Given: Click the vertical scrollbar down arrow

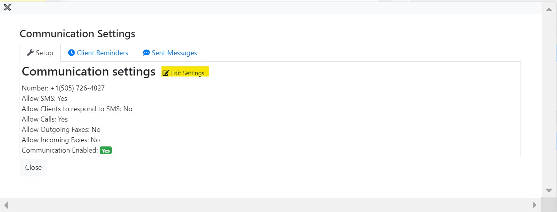Looking at the screenshot, I should point(549,190).
